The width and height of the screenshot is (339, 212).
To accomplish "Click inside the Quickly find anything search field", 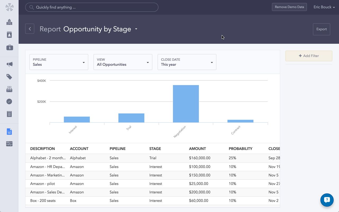I will pyautogui.click(x=92, y=7).
